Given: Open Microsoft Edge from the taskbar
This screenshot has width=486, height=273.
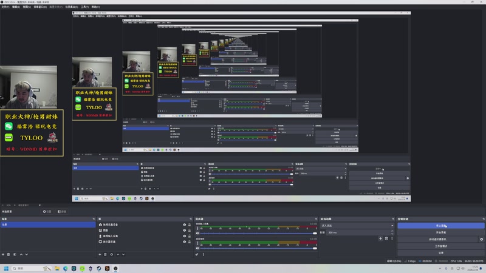Looking at the screenshot, I should [66, 268].
